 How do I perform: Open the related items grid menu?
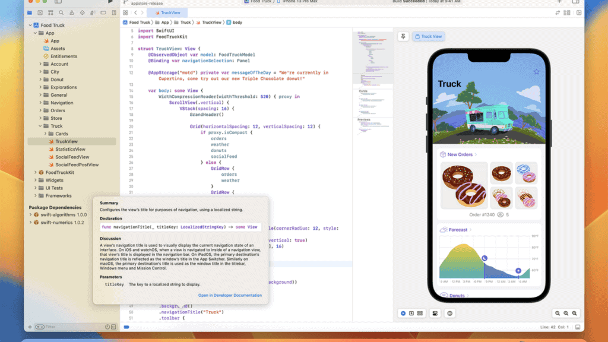click(125, 13)
